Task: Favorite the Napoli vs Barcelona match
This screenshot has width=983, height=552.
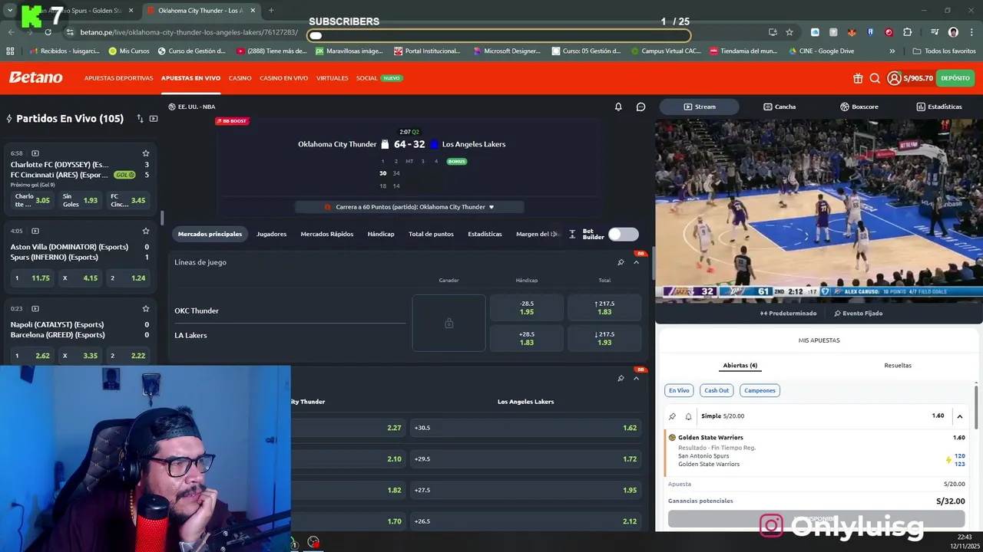Action: [146, 308]
